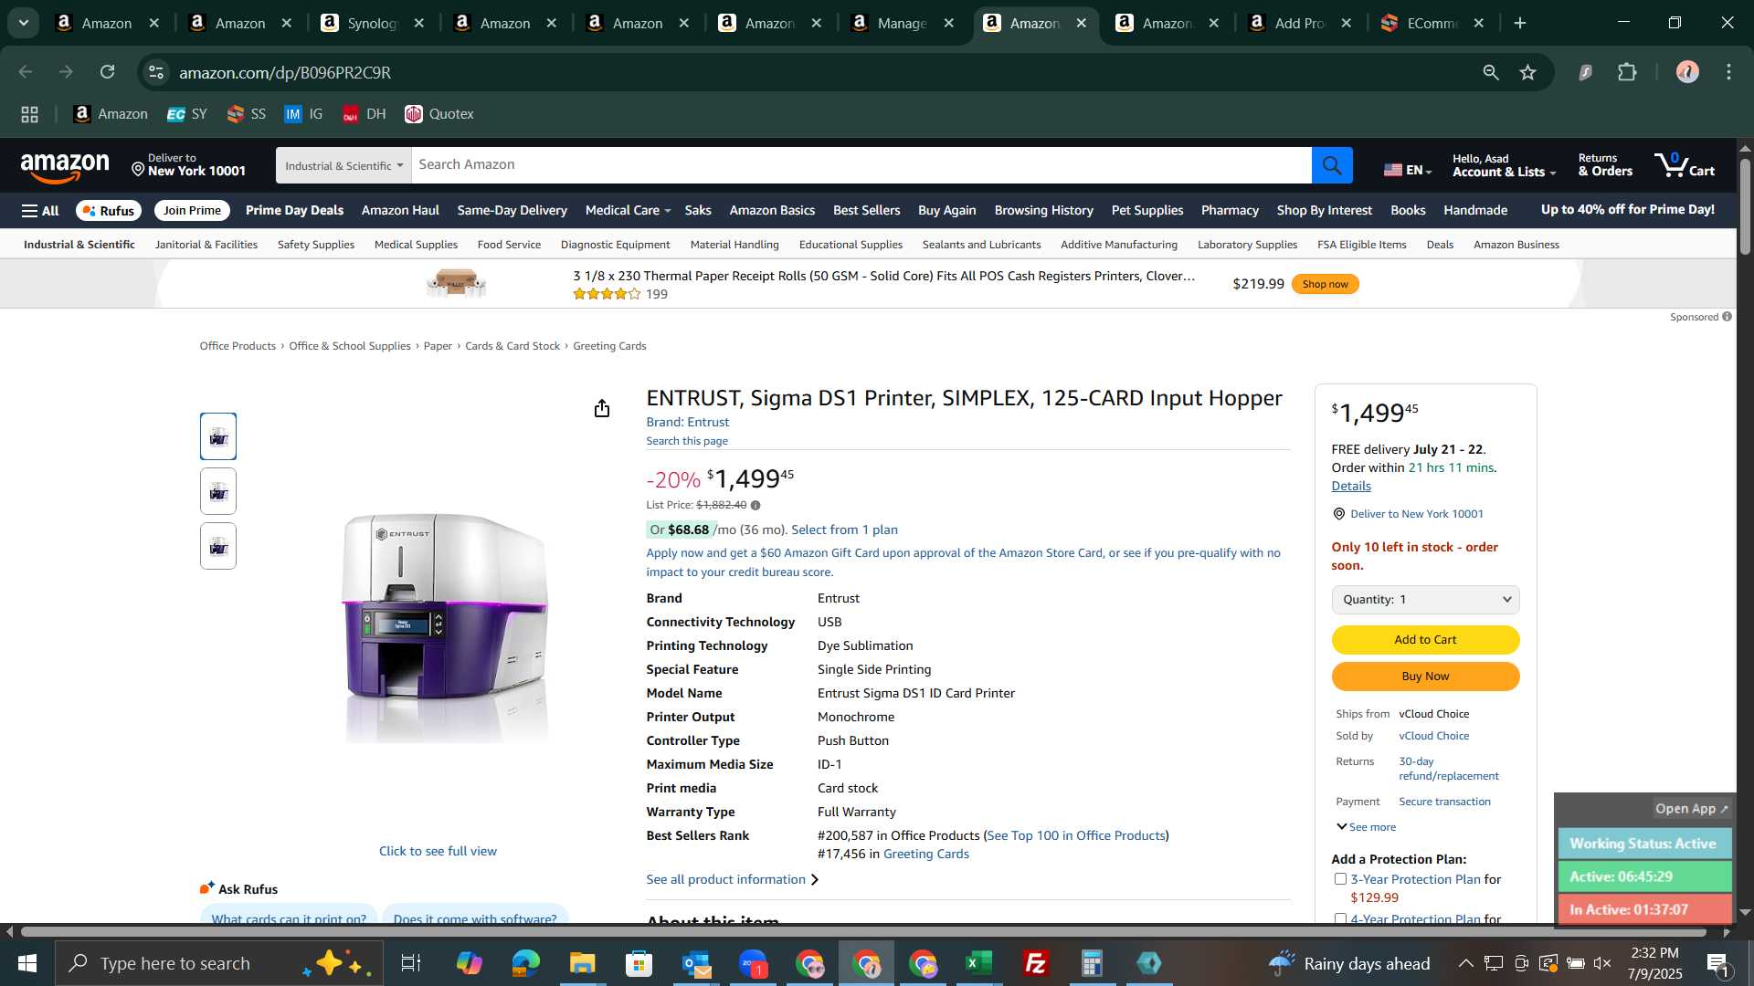Screen dimensions: 1754x986
Task: Select first product thumbnail image
Action: click(x=218, y=436)
